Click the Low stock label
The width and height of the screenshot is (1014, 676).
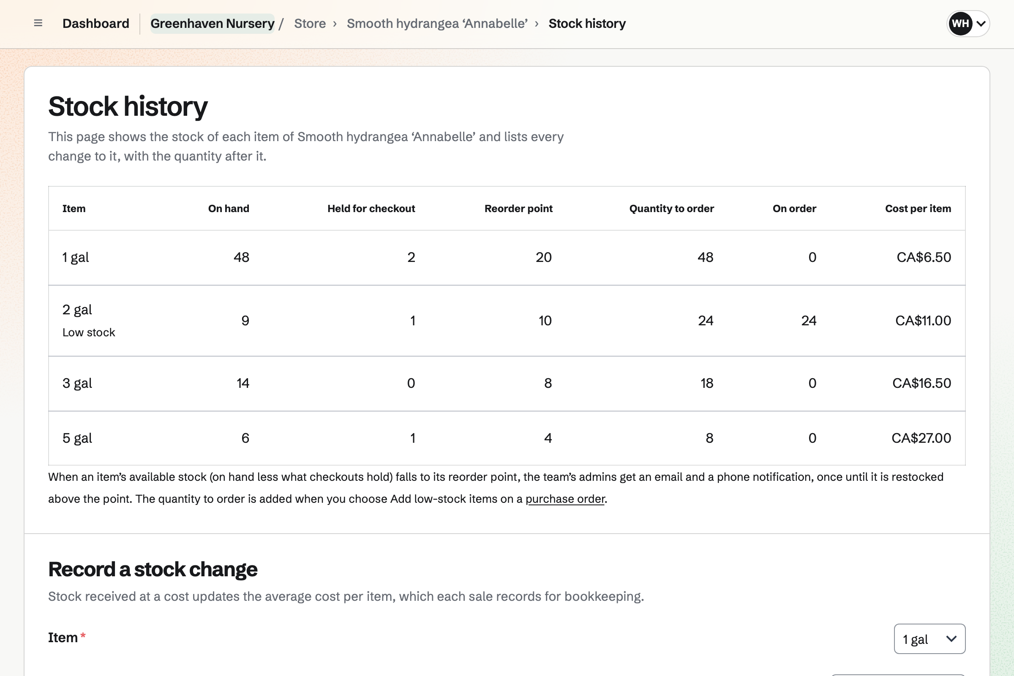pos(89,333)
